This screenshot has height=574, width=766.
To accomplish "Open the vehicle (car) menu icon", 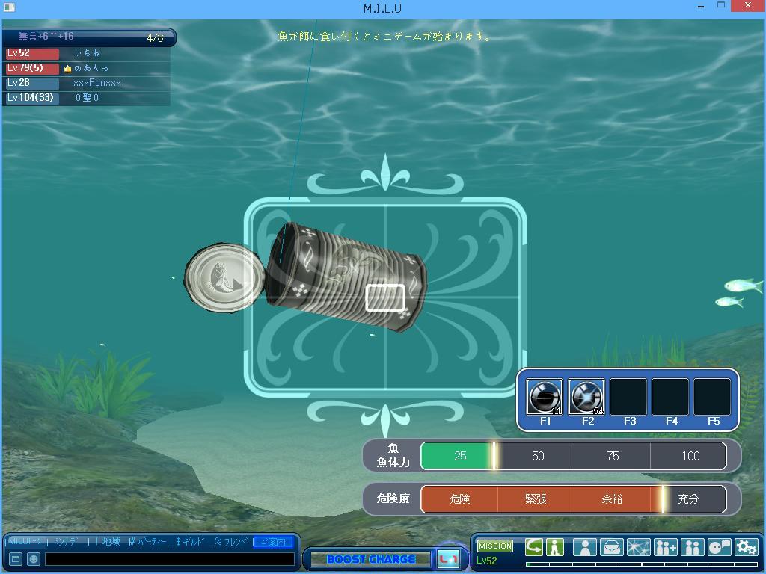I will (611, 547).
